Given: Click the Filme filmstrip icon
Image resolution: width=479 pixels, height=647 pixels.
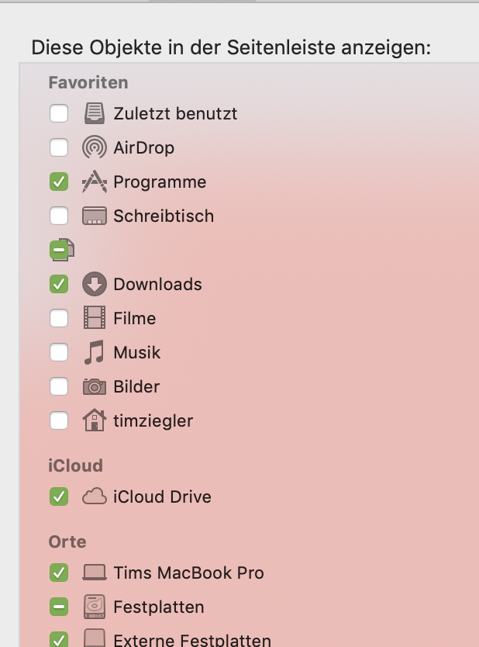Looking at the screenshot, I should click(95, 318).
